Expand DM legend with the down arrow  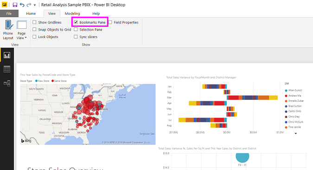(296, 133)
